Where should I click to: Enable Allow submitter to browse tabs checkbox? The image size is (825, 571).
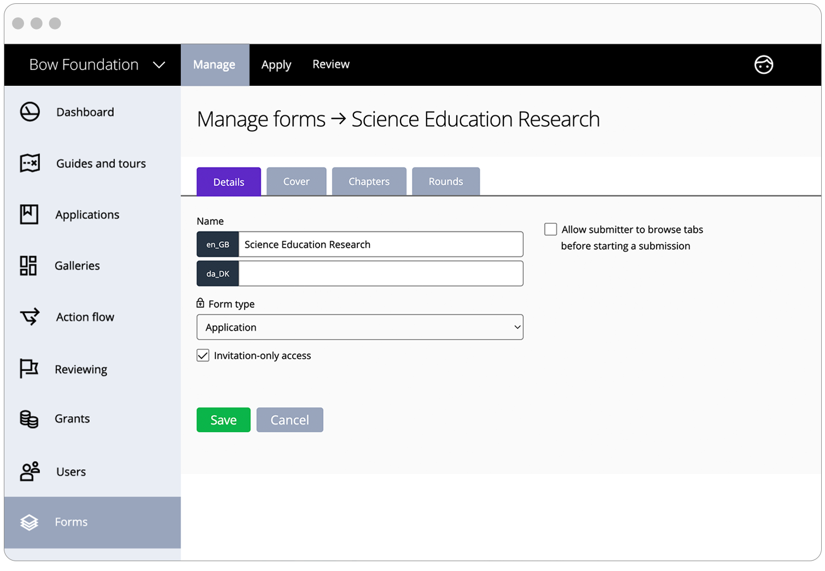coord(550,229)
